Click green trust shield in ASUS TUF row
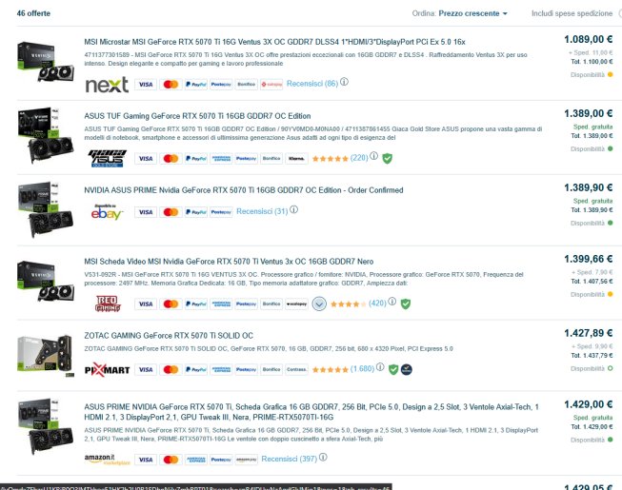 click(x=387, y=159)
